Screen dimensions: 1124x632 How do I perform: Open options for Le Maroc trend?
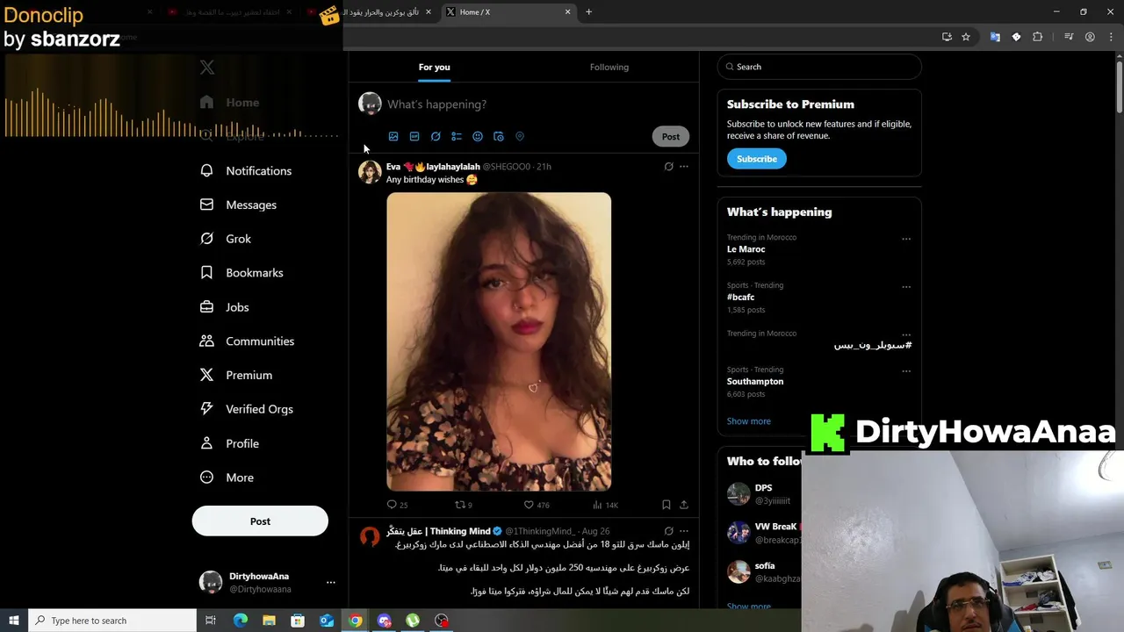tap(906, 239)
